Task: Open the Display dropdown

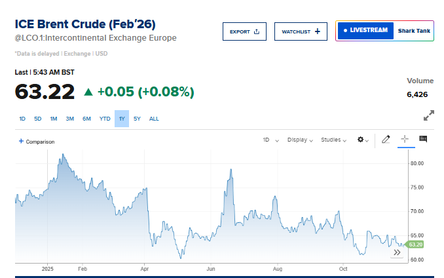Action: (x=300, y=140)
